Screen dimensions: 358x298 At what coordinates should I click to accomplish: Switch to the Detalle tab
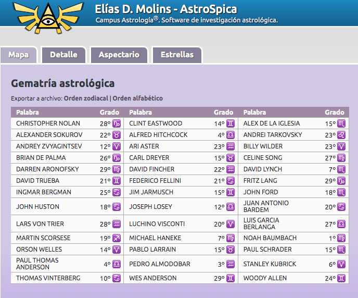coord(63,55)
